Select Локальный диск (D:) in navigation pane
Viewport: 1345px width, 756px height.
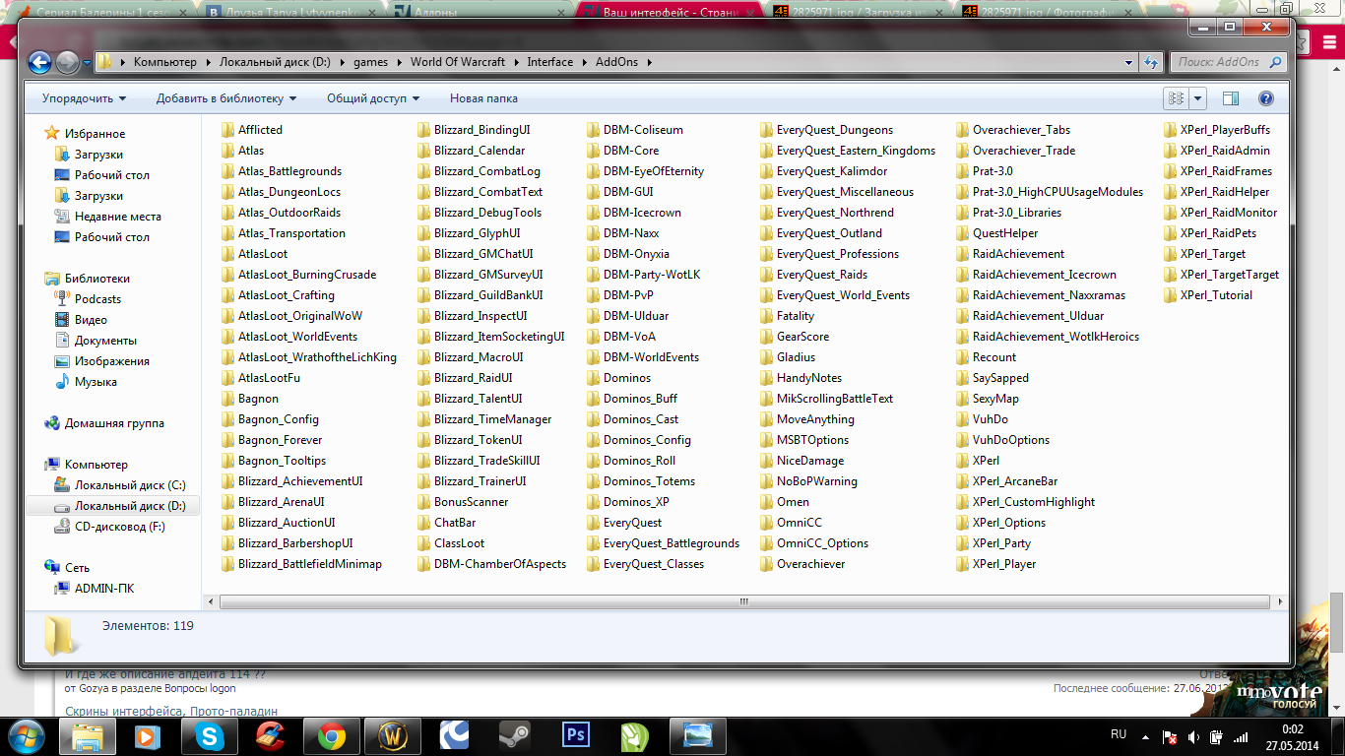112,506
